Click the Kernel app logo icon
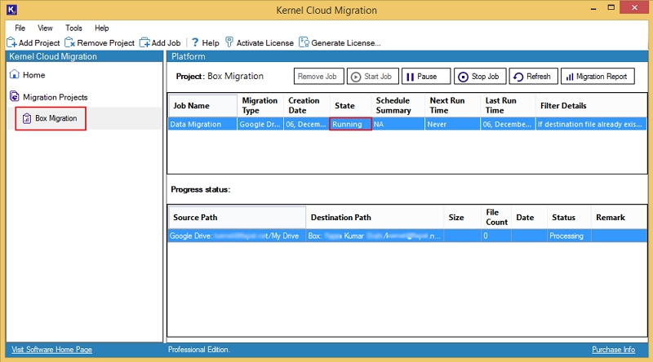This screenshot has width=653, height=362. [11, 10]
